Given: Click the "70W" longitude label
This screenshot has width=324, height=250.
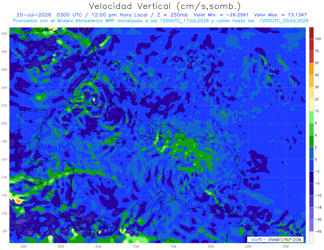Looking at the screenshot, I should click(x=173, y=246).
